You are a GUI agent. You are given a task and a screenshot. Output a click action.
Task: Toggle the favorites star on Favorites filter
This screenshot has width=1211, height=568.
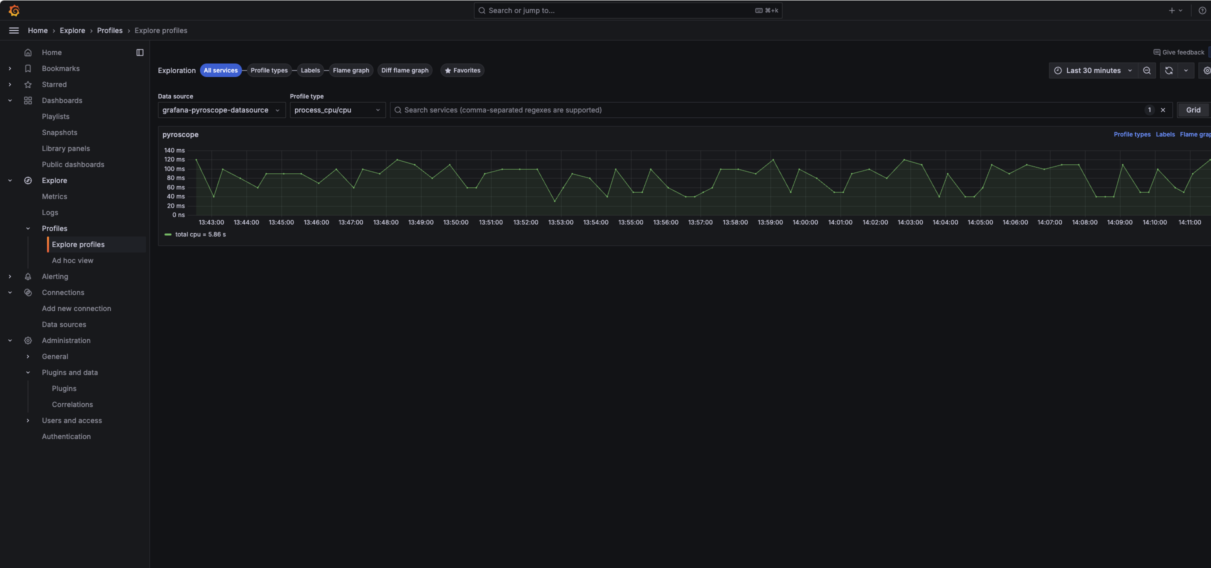pyautogui.click(x=448, y=70)
